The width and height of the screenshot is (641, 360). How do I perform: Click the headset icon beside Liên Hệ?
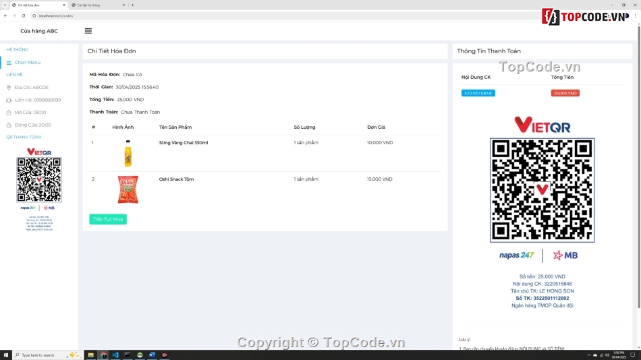click(9, 100)
